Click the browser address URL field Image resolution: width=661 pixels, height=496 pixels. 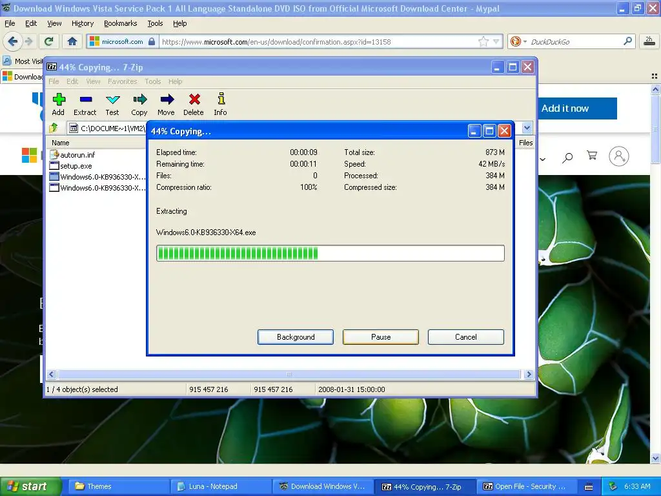coord(319,41)
